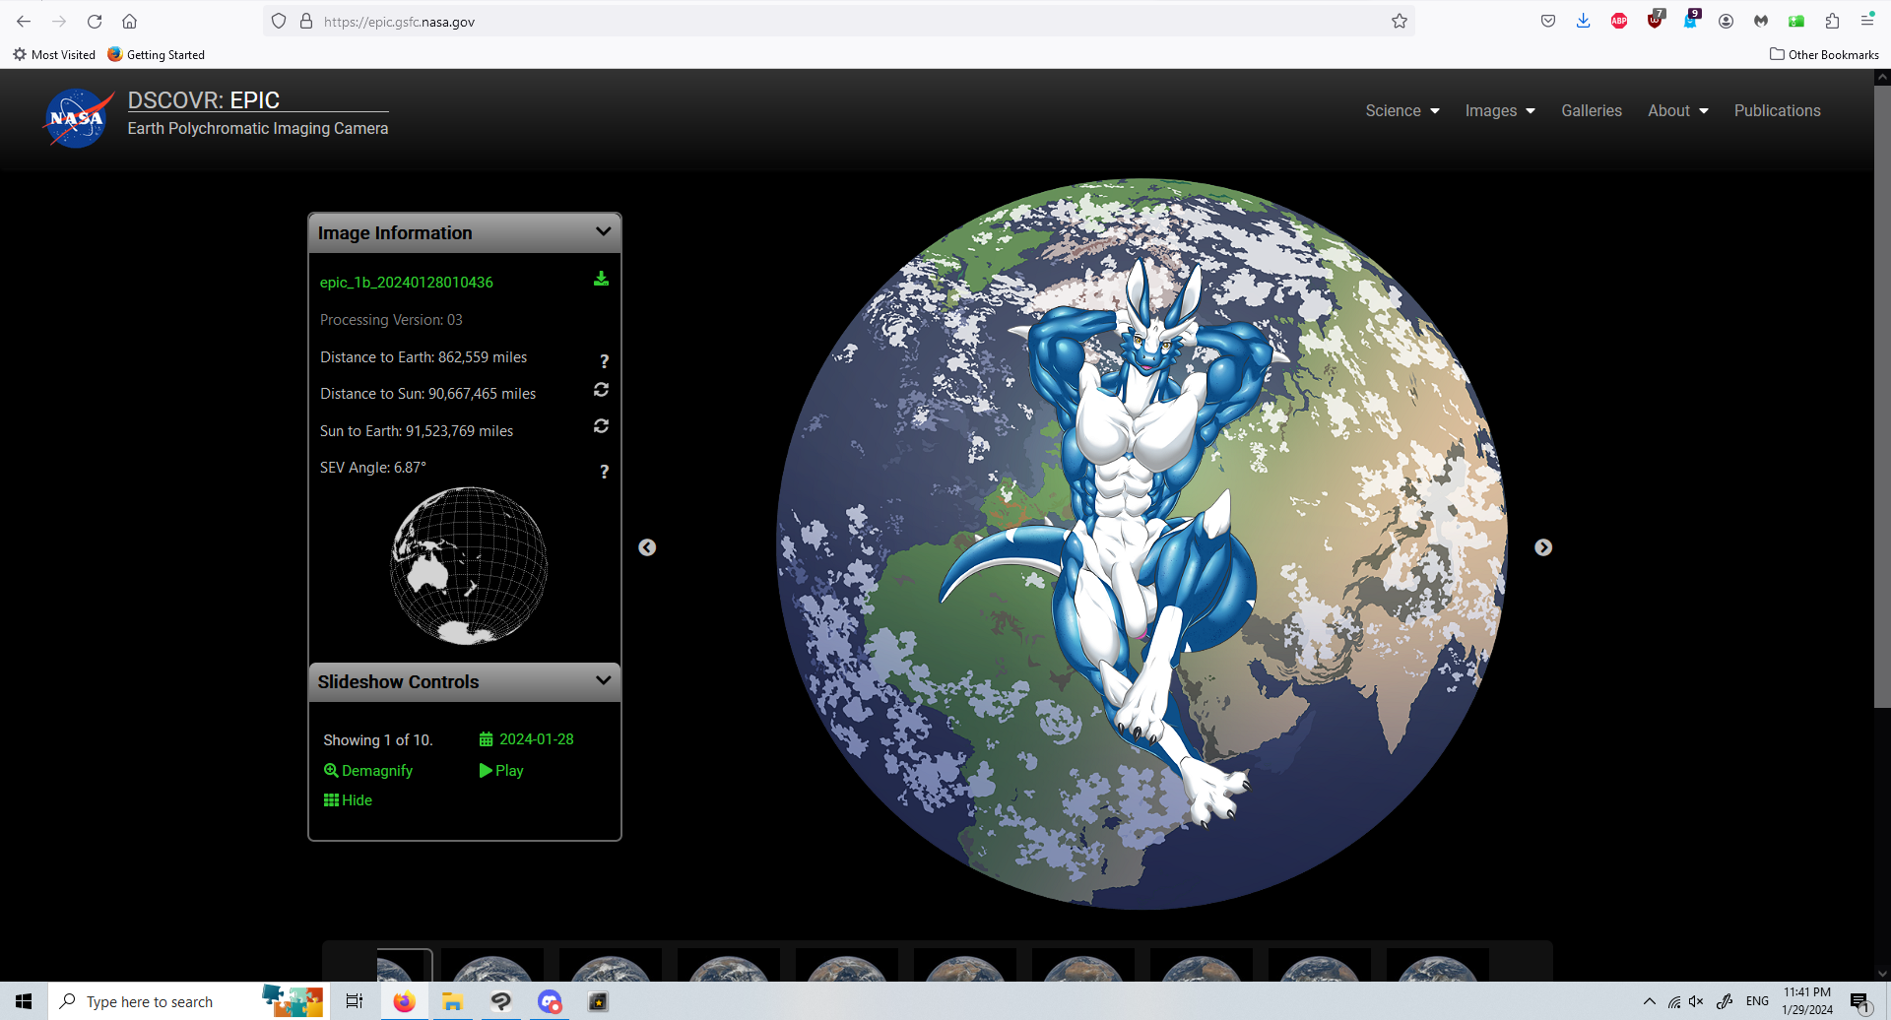Refresh units on the Sun to Earth row

[x=601, y=426]
